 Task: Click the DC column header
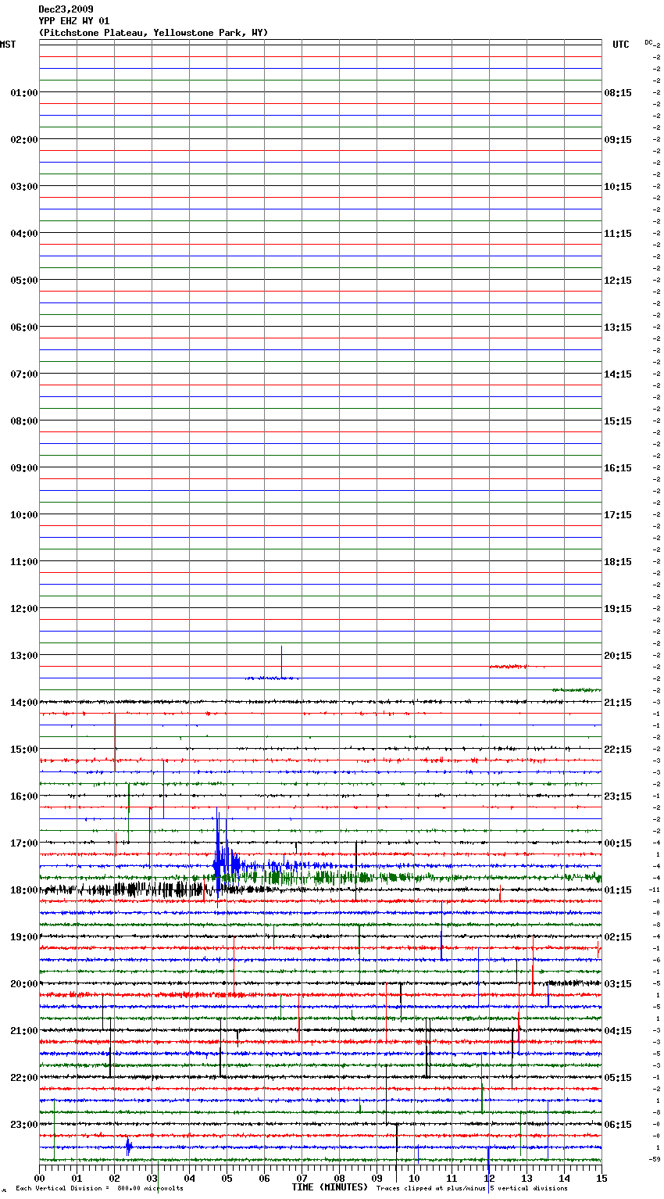648,42
